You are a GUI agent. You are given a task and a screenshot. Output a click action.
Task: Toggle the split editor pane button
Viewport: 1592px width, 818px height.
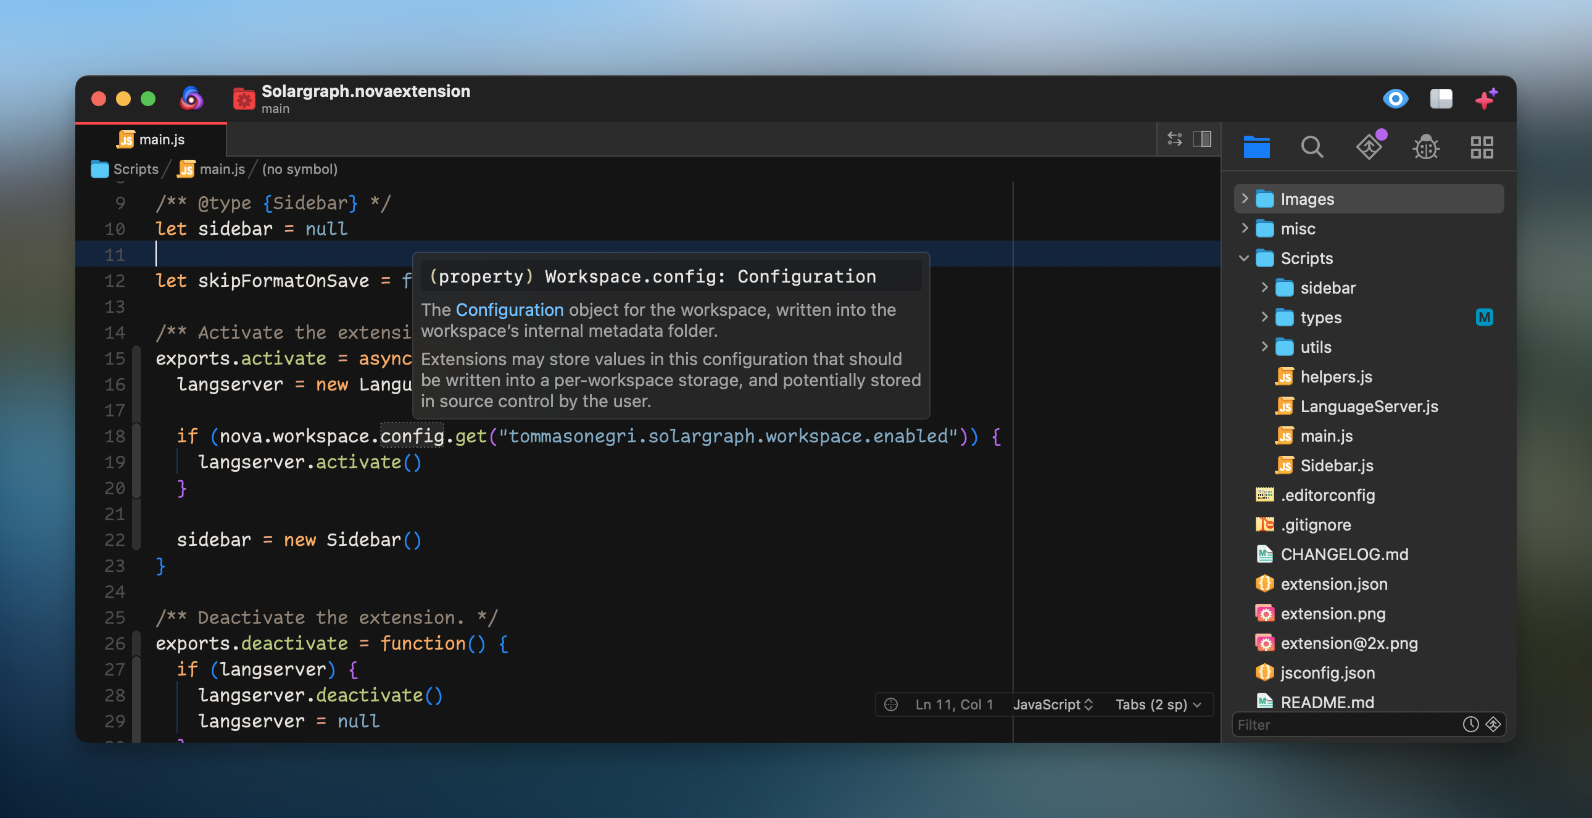coord(1202,138)
